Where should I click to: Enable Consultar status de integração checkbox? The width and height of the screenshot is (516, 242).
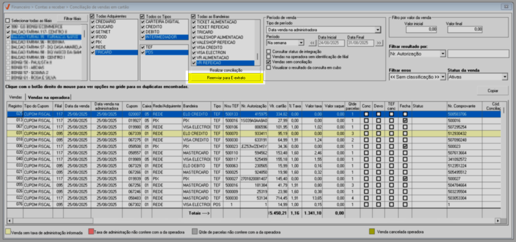click(269, 51)
